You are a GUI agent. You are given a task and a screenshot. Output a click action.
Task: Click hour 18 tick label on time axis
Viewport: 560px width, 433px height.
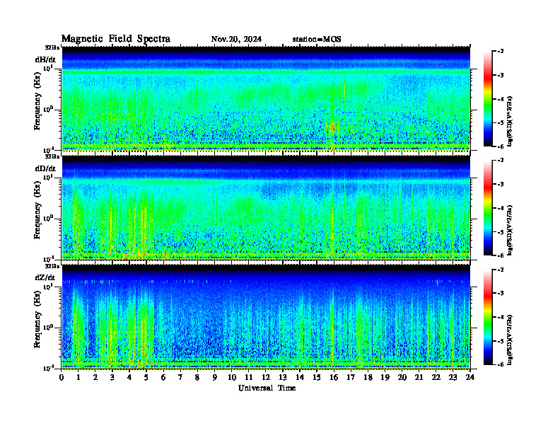click(x=368, y=378)
